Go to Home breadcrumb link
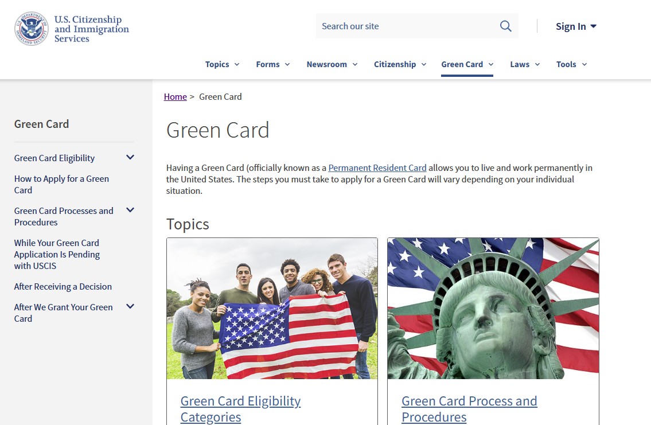This screenshot has height=425, width=651. (x=175, y=97)
